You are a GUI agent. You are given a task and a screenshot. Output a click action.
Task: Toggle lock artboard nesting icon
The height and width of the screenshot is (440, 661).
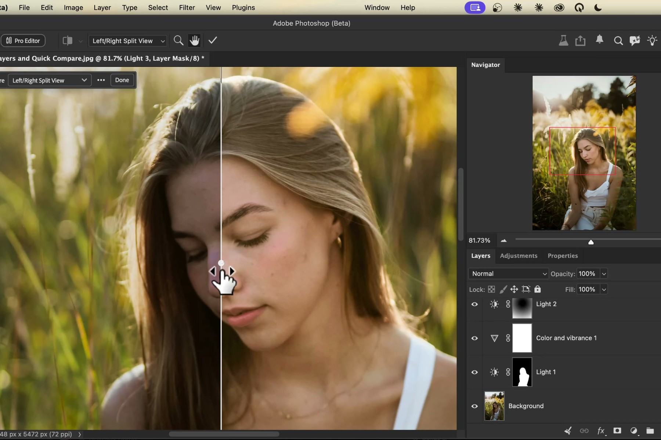(x=526, y=289)
